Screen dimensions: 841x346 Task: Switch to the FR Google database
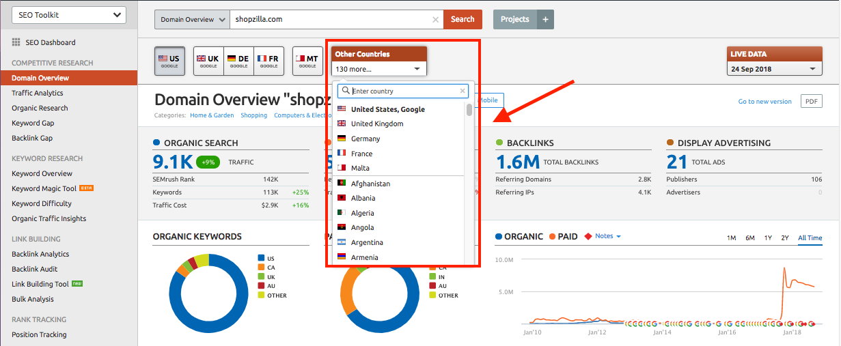pos(268,61)
